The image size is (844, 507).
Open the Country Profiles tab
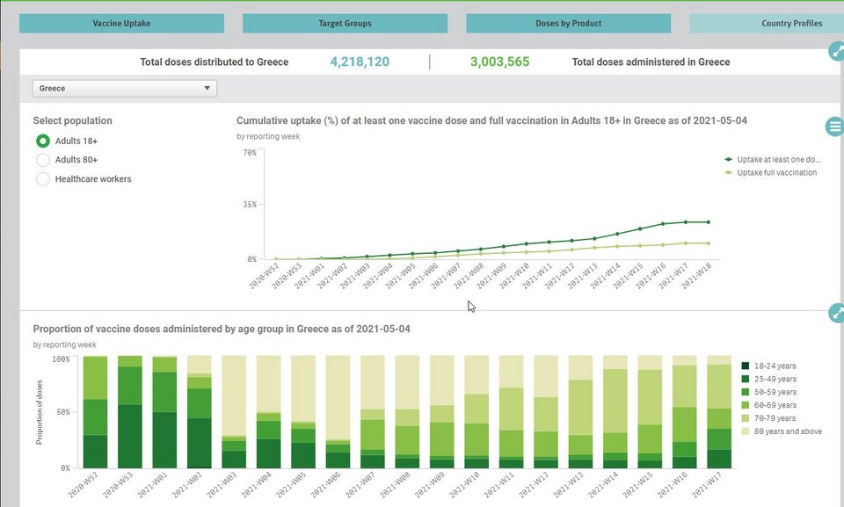(767, 24)
